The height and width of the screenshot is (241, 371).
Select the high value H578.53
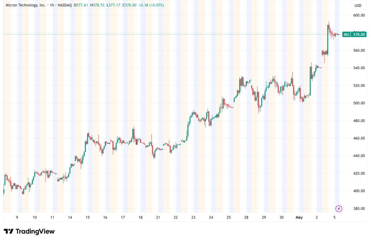pyautogui.click(x=97, y=5)
